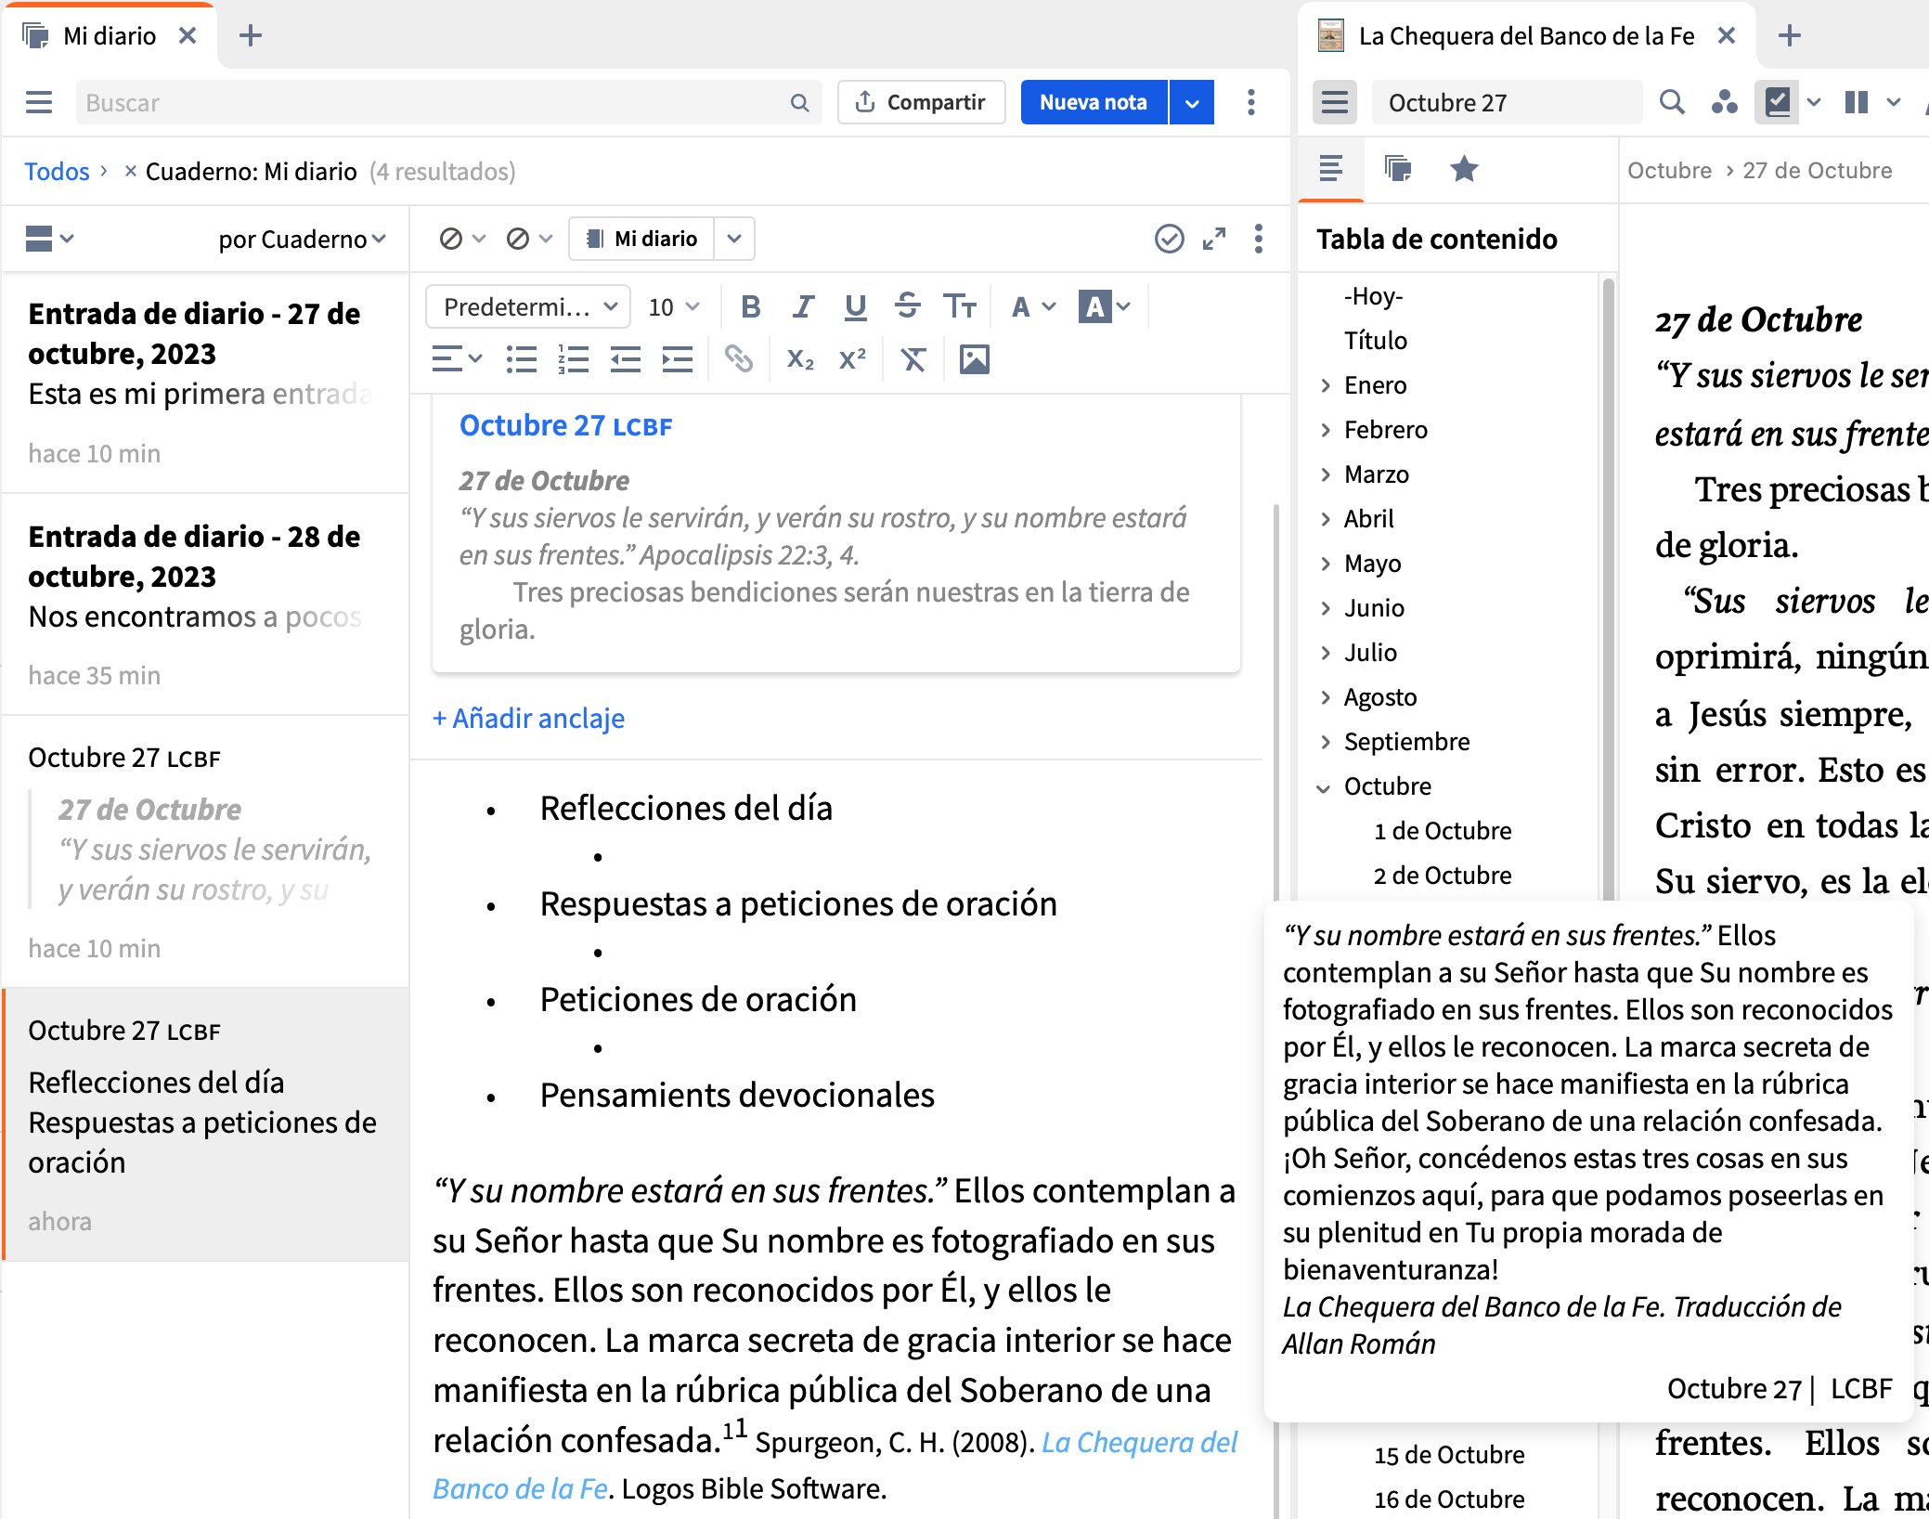The image size is (1929, 1519).
Task: Open the Mi diario notebook dropdown arrow
Action: click(734, 240)
